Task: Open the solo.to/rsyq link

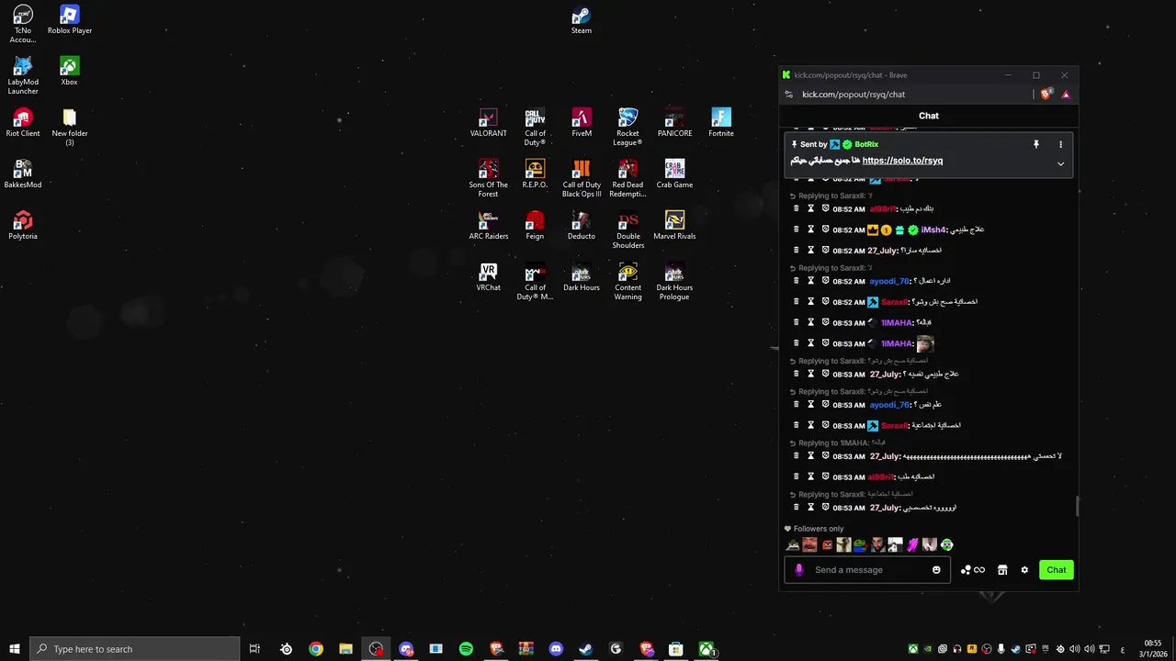Action: [x=902, y=161]
